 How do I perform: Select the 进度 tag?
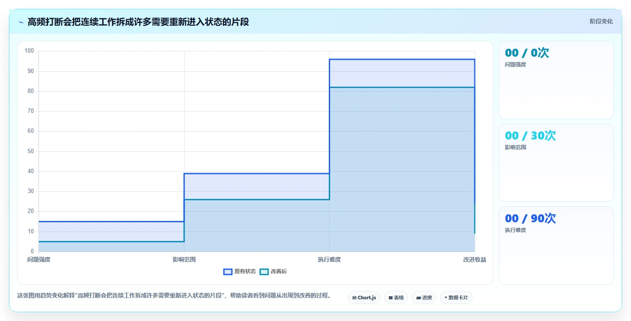(x=424, y=298)
